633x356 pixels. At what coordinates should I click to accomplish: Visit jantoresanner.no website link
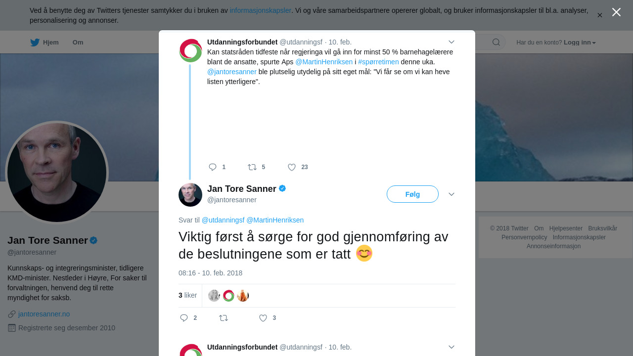click(x=44, y=314)
